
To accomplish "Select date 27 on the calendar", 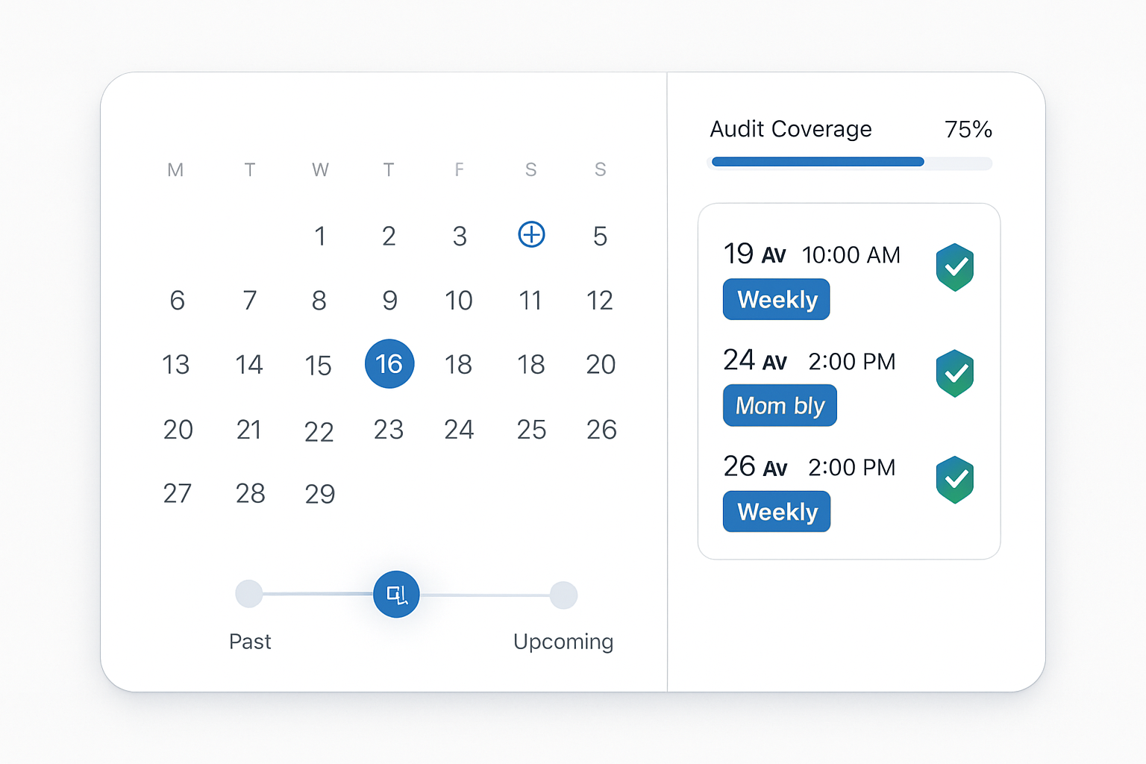I will point(178,494).
